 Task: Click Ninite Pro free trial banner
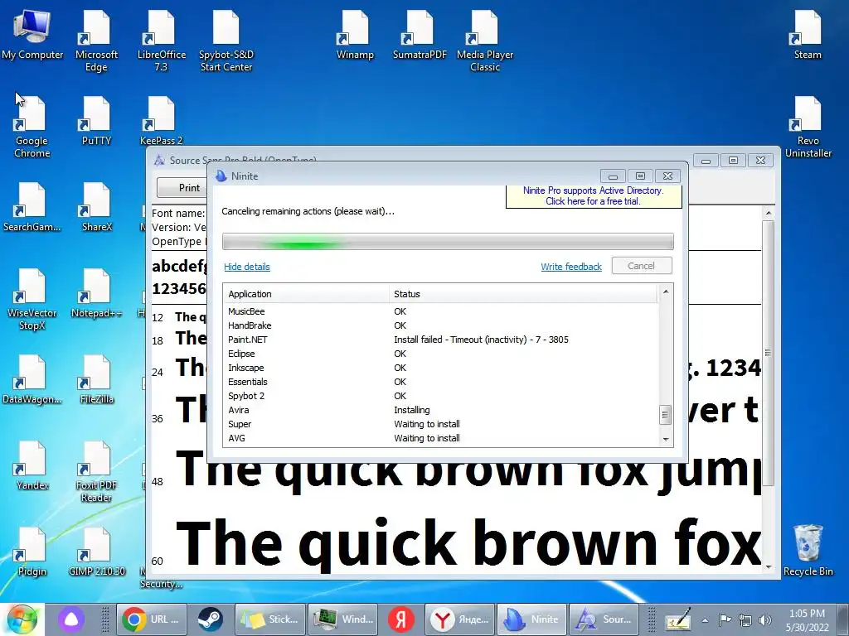(594, 195)
